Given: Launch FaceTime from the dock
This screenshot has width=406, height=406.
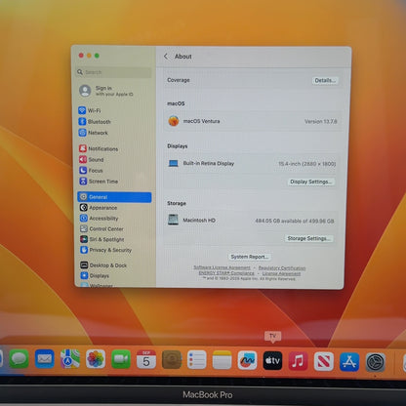Looking at the screenshot, I should [121, 359].
